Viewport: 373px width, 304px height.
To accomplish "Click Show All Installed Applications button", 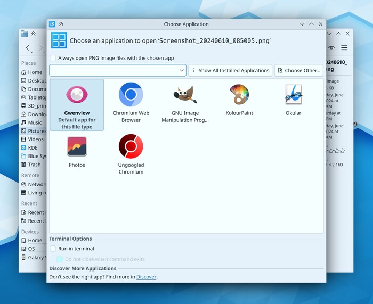I will [230, 71].
